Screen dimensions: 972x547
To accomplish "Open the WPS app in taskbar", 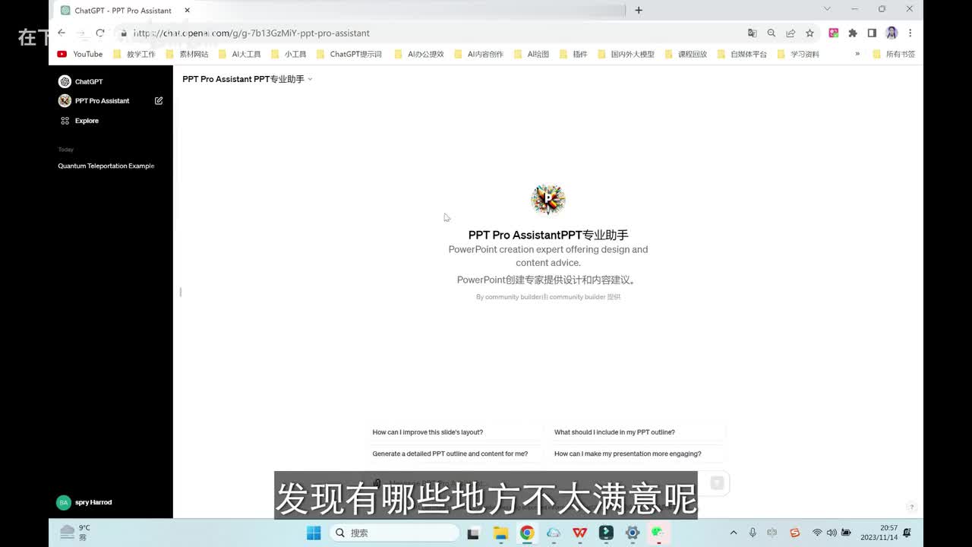I will pyautogui.click(x=580, y=533).
